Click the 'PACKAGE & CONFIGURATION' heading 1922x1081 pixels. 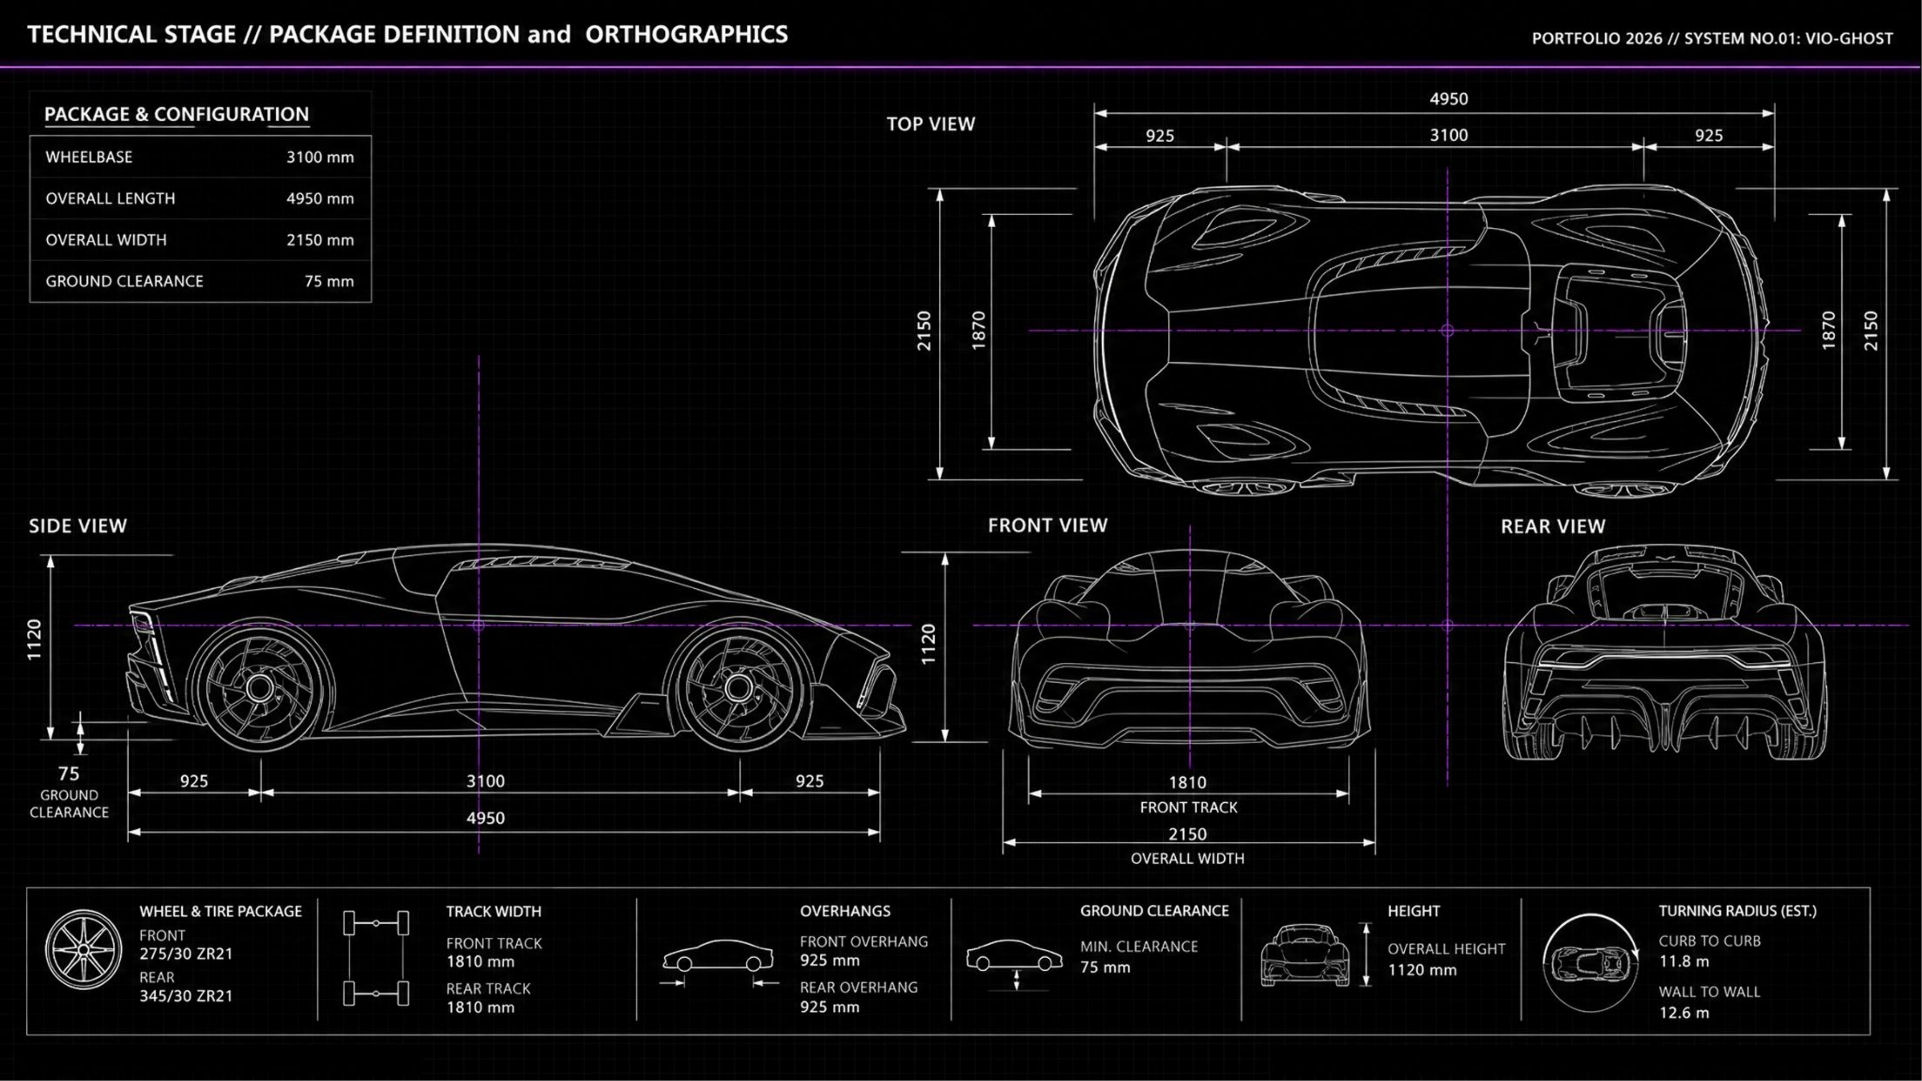click(177, 114)
